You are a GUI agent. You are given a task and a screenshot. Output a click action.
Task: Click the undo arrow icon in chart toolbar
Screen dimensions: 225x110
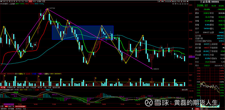coord(178,4)
